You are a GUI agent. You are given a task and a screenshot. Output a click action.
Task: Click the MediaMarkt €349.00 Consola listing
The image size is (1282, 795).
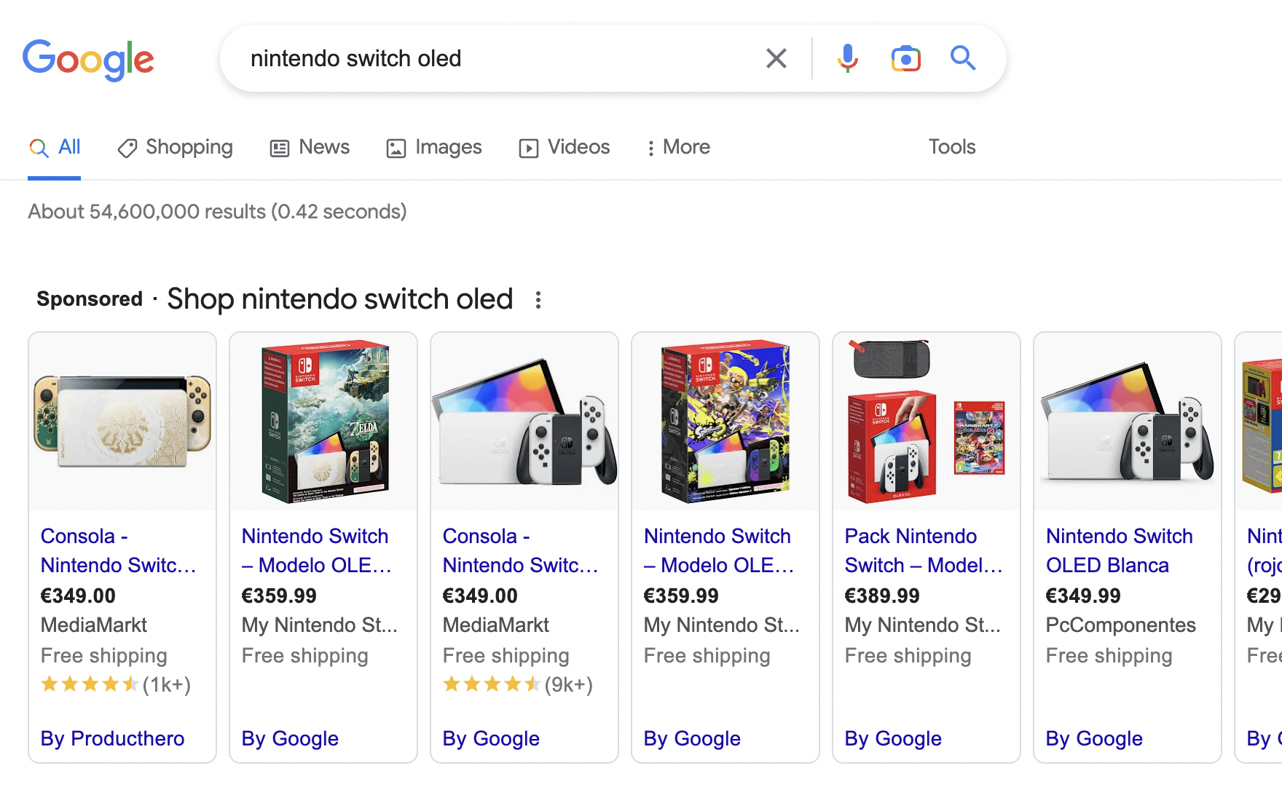(119, 550)
